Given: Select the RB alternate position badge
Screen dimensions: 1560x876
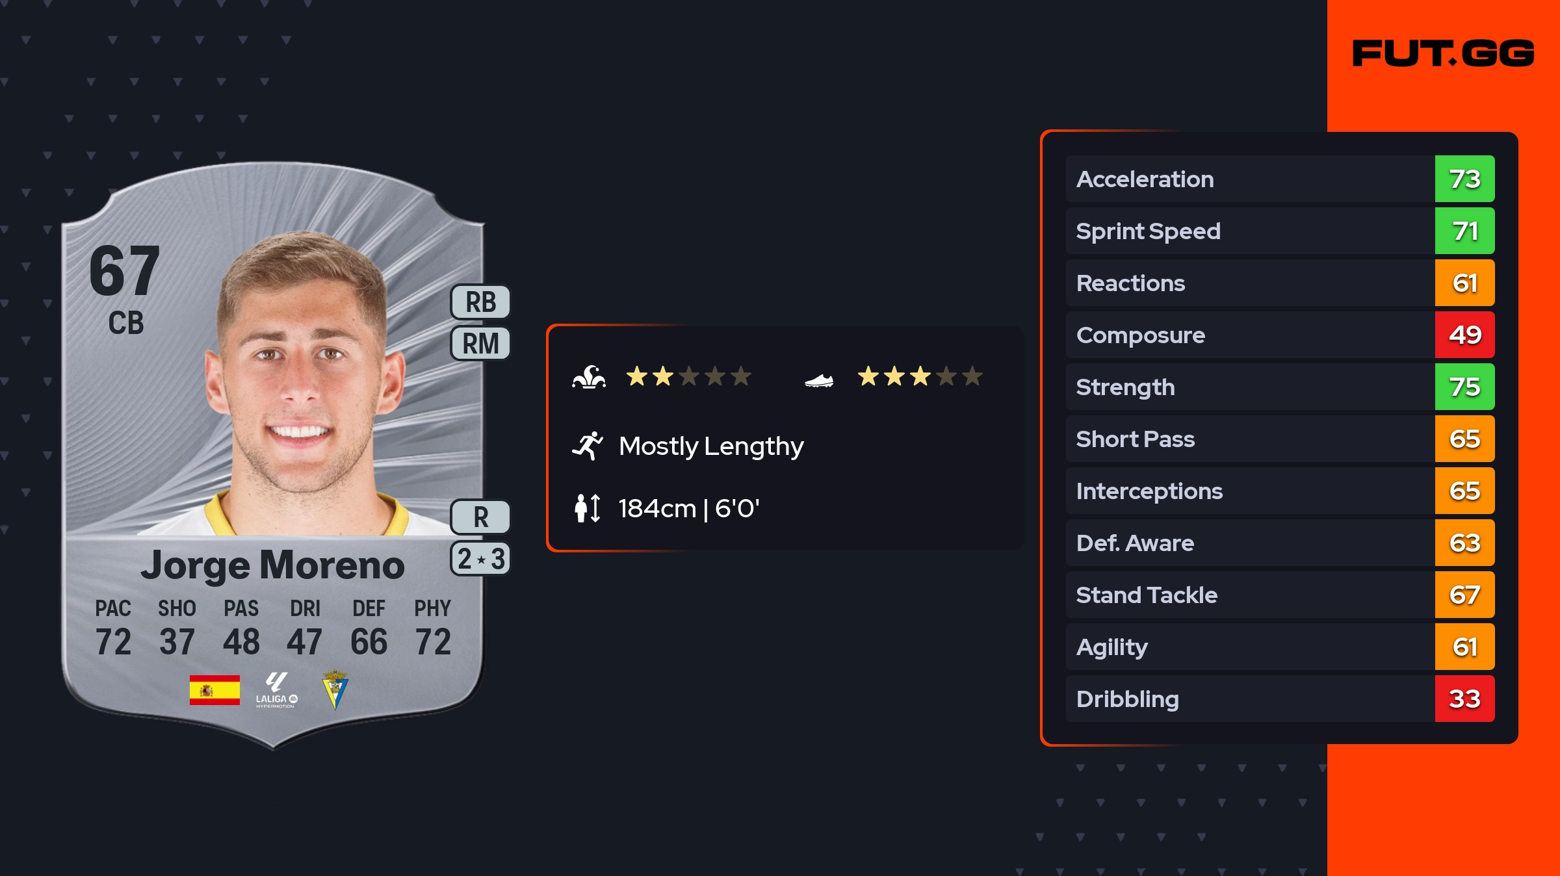Looking at the screenshot, I should point(480,302).
